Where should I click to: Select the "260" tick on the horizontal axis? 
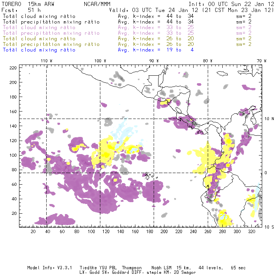click(x=208, y=232)
